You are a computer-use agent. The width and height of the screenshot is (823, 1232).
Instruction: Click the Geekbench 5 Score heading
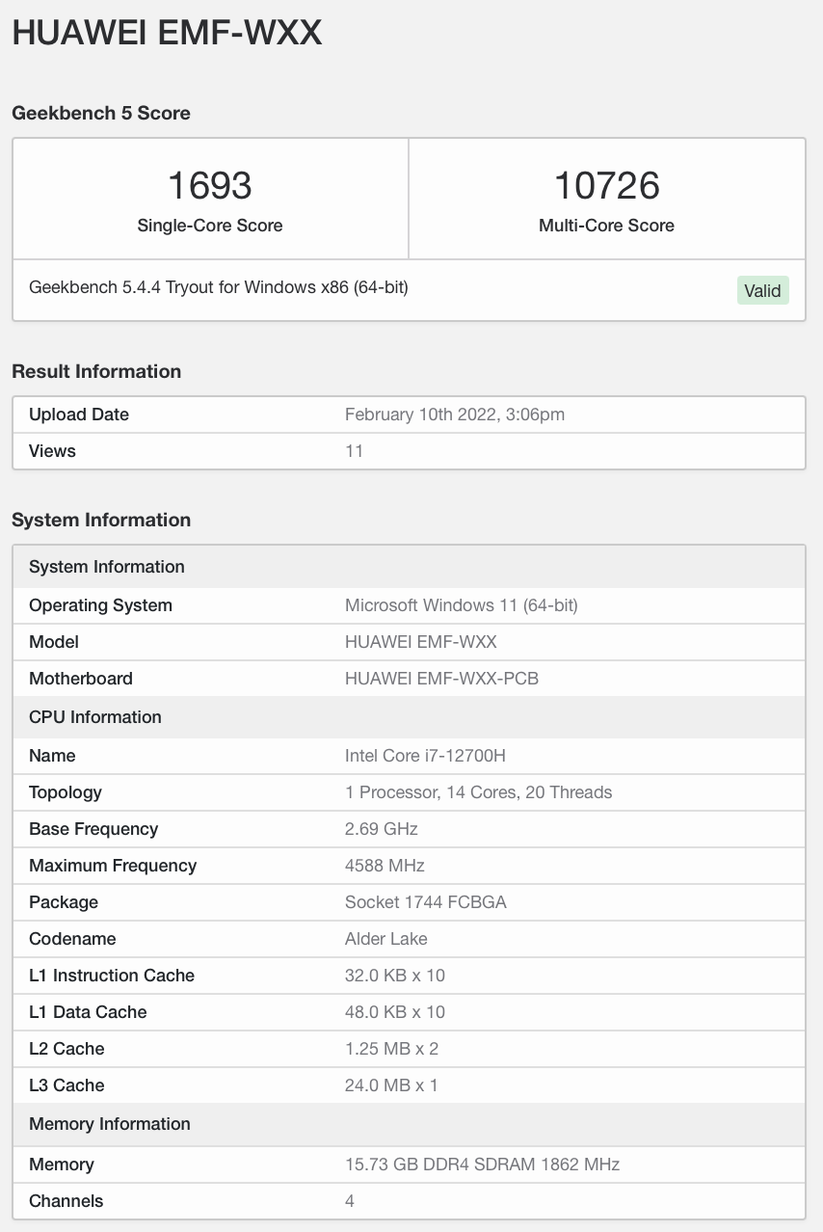pos(101,113)
